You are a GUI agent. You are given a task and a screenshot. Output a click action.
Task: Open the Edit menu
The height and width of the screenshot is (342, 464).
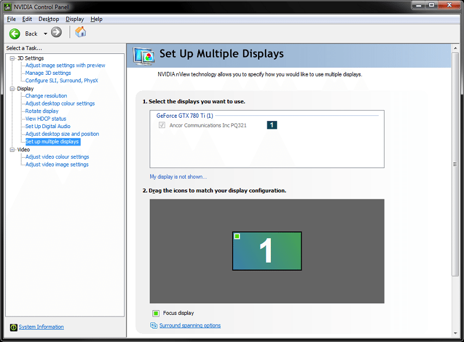(x=27, y=19)
